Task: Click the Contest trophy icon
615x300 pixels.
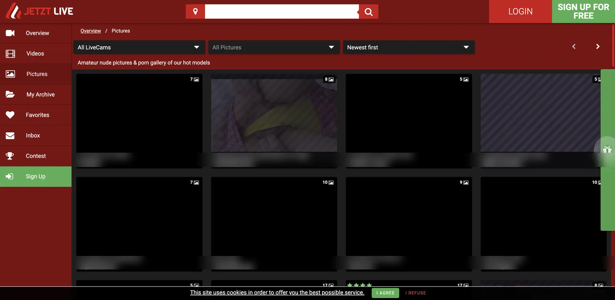Action: pos(10,156)
